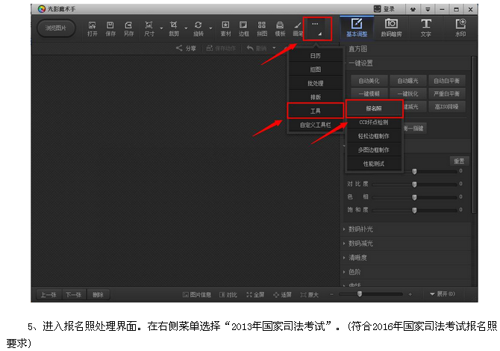Click the 下一张 next image button
This screenshot has width=500, height=351.
point(74,294)
